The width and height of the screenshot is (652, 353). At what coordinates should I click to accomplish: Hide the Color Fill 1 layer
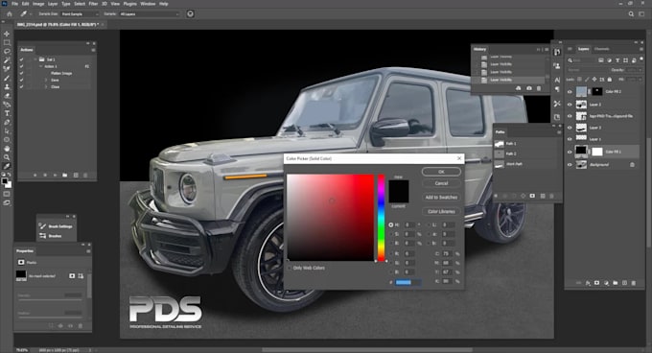tap(570, 152)
